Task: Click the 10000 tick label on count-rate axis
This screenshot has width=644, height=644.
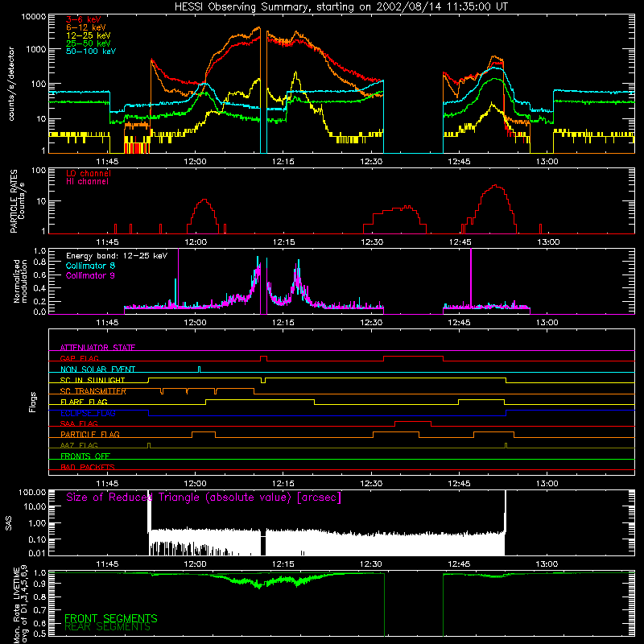Action: pyautogui.click(x=34, y=17)
